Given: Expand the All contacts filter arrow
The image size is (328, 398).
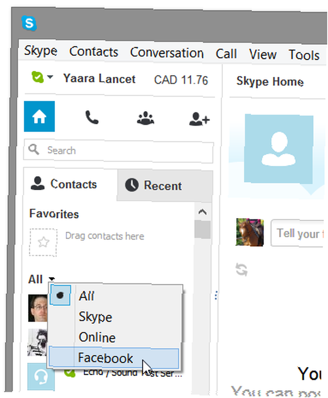Looking at the screenshot, I should [x=52, y=279].
